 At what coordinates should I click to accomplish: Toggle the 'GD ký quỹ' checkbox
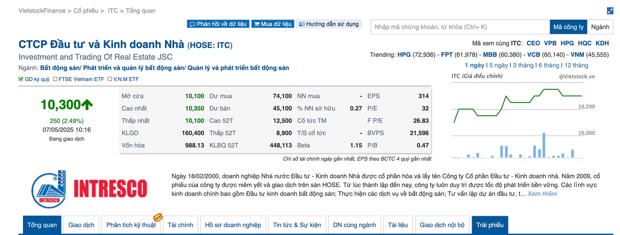point(21,79)
